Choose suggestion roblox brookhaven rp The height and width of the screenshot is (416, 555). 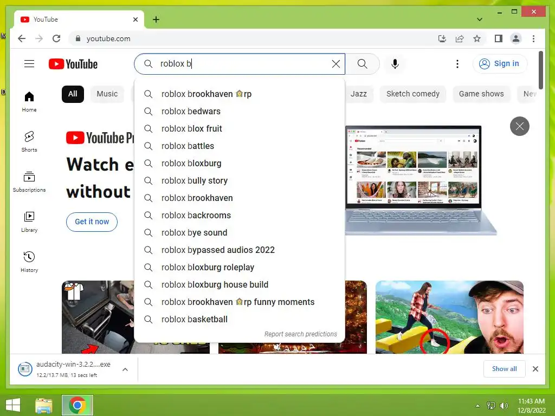(x=240, y=94)
